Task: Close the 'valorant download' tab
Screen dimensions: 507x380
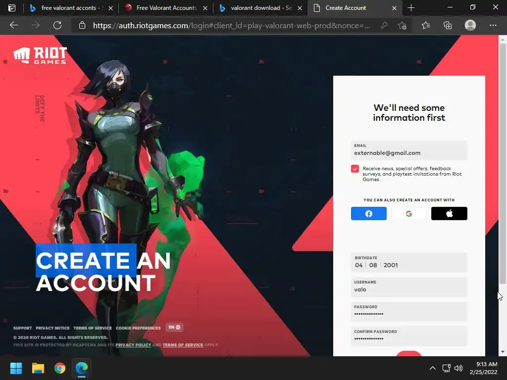Action: 300,8
